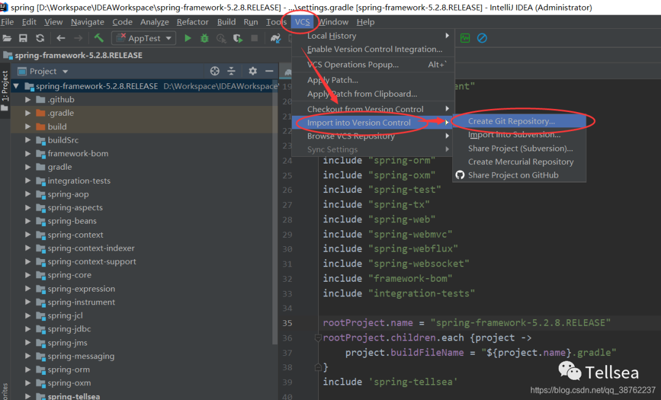Open the Edit menu
Viewport: 661px width, 400px height.
[29, 22]
